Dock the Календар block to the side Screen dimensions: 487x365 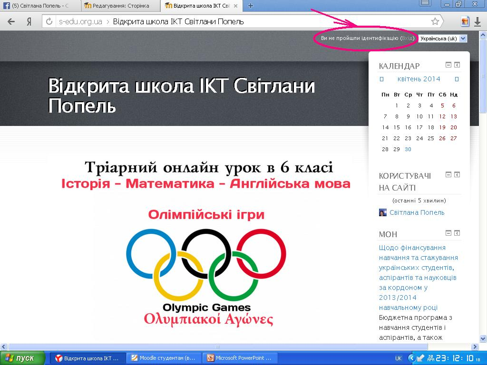[x=457, y=65]
